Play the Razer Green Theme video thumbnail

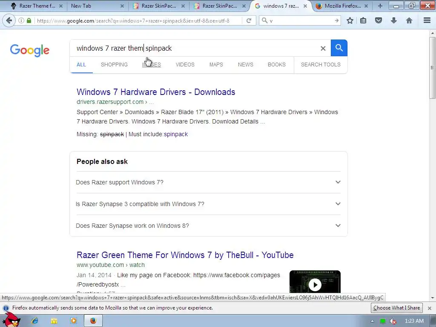[315, 282]
